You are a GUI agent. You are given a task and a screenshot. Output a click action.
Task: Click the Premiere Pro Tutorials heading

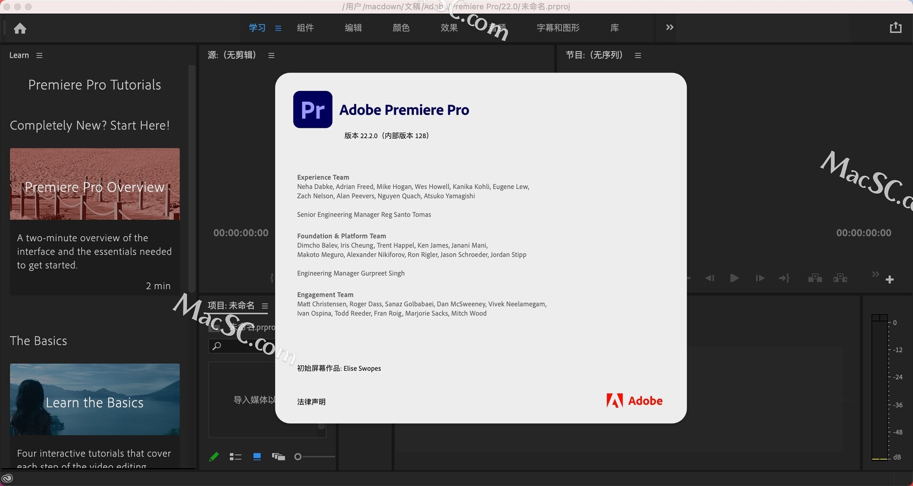[x=95, y=85]
